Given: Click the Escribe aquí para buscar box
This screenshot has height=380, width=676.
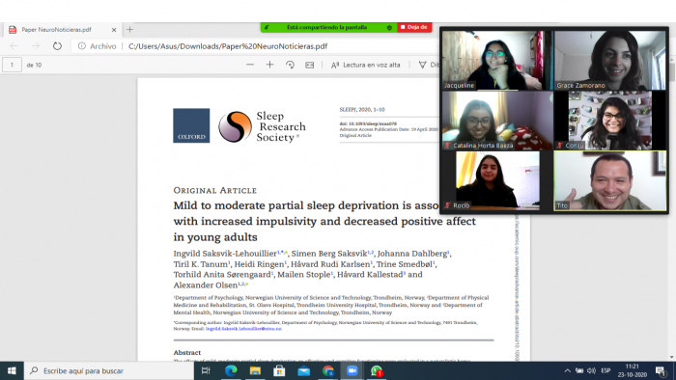Looking at the screenshot, I should tap(109, 370).
